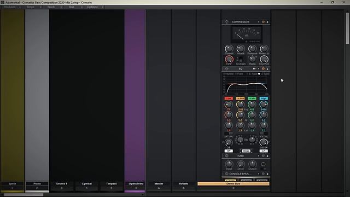Click the horizontal scrollbar under the track strips
This screenshot has height=197, width=350.
click(23, 195)
